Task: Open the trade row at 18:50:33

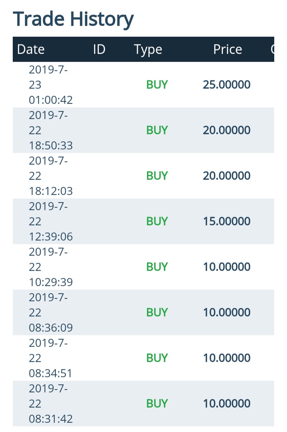Action: [x=143, y=130]
